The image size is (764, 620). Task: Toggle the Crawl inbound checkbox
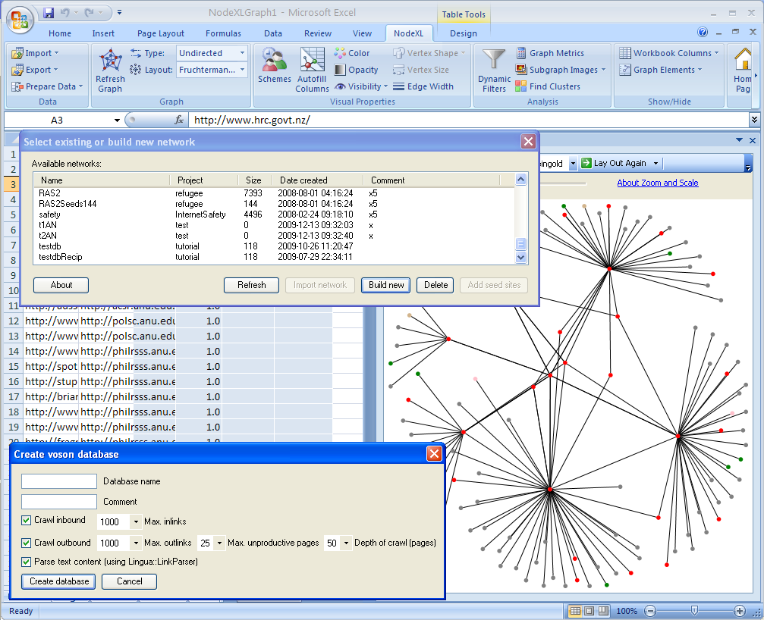[27, 520]
